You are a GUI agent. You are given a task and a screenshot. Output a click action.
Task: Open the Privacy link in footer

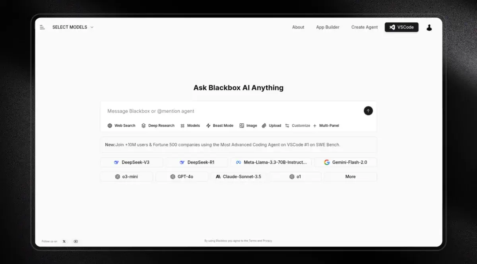pyautogui.click(x=267, y=241)
